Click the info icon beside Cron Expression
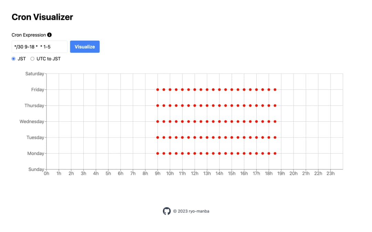 pyautogui.click(x=49, y=35)
